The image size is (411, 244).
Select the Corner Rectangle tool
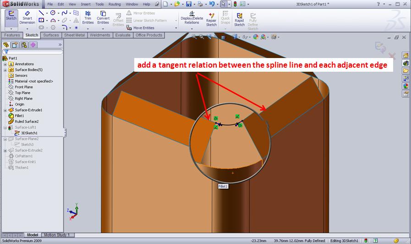tap(41, 20)
